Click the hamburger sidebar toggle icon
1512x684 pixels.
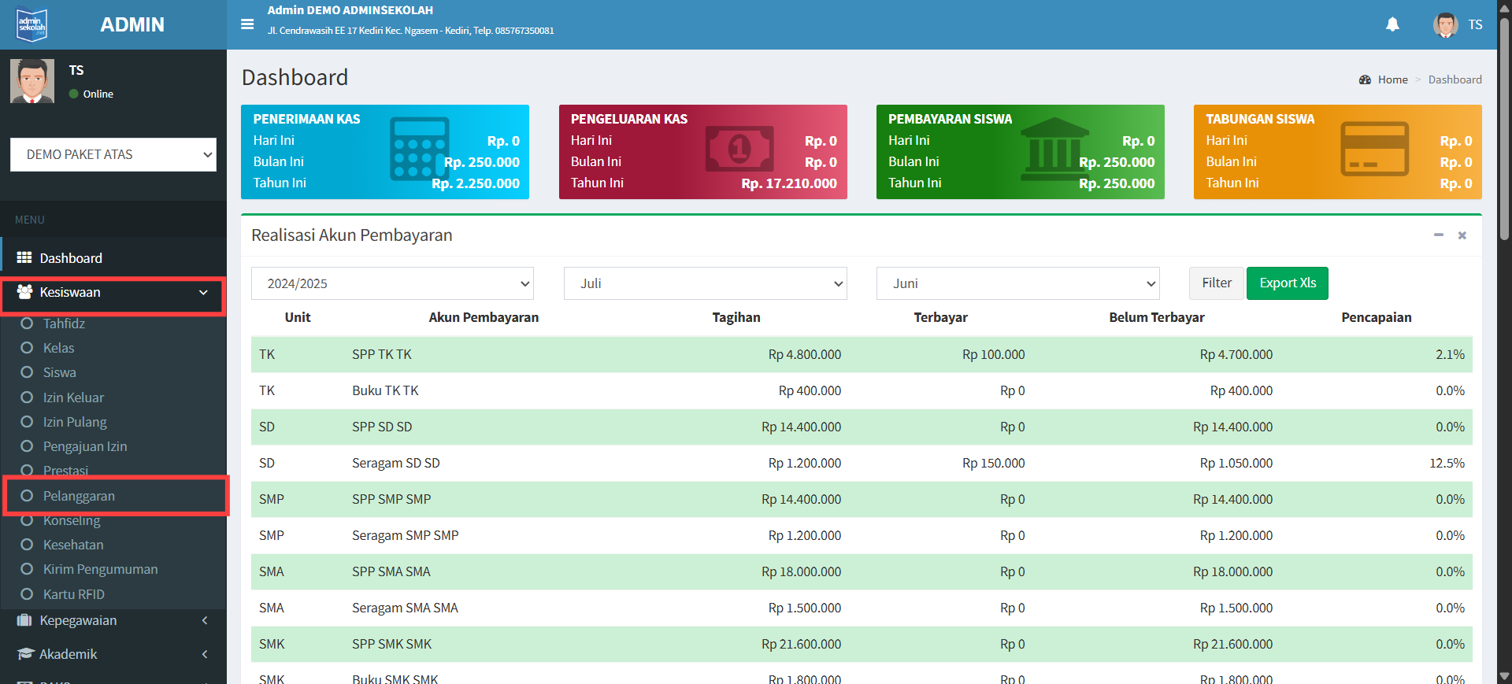click(x=247, y=24)
